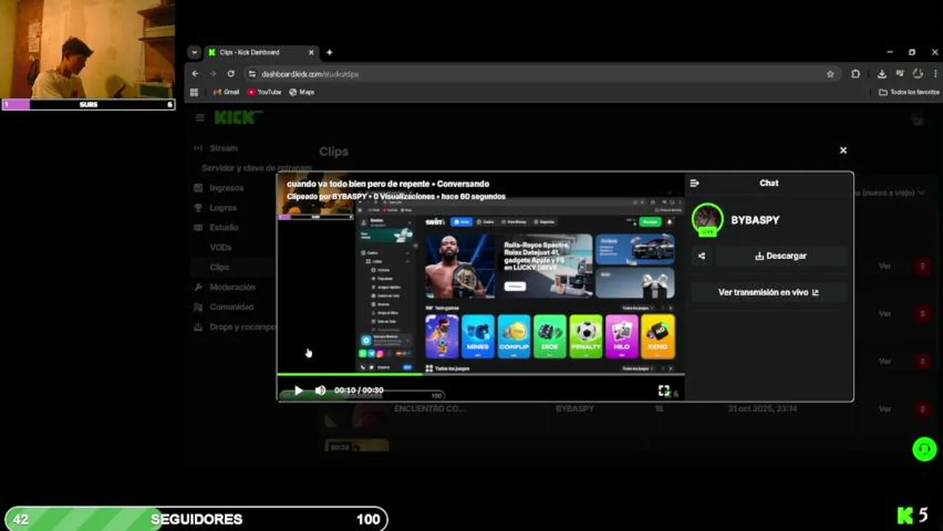Open the Kick profile avatar menu

(x=917, y=119)
